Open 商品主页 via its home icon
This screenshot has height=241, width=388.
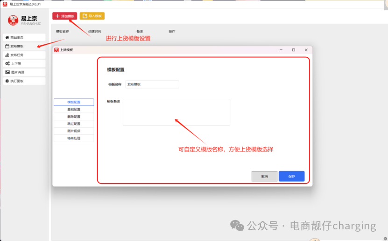(7, 37)
